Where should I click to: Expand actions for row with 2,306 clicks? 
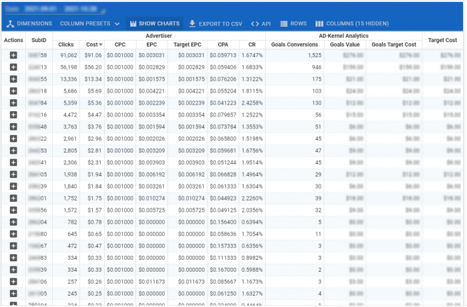pyautogui.click(x=13, y=162)
